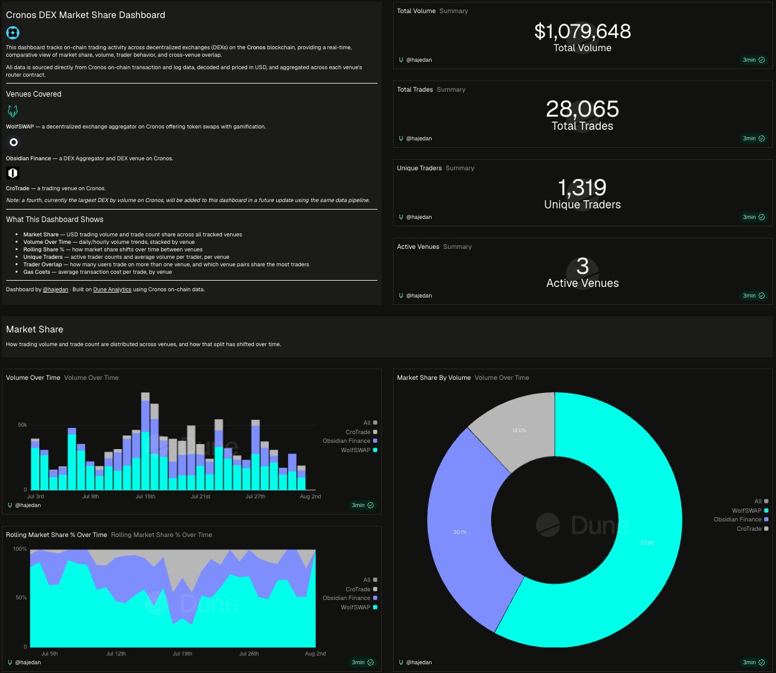Toggle Obsidian Finance in the donut chart legend
Screen dimensions: 776x673
741,520
